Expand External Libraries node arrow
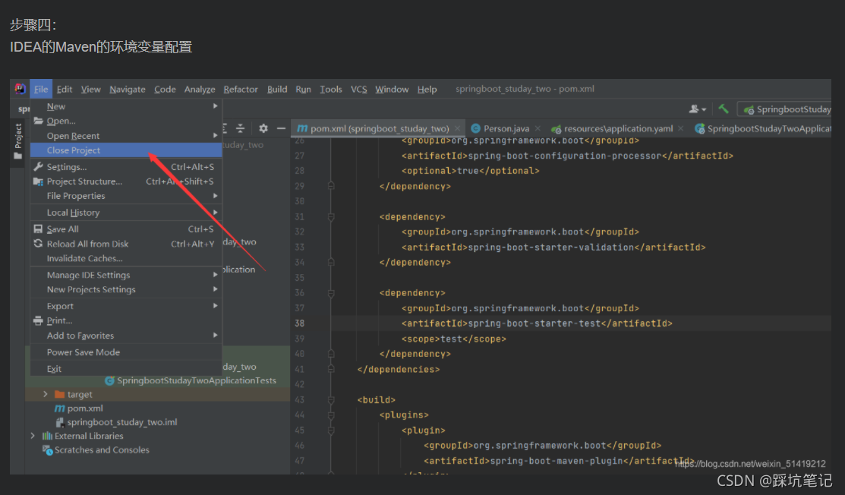This screenshot has width=845, height=495. (x=33, y=436)
